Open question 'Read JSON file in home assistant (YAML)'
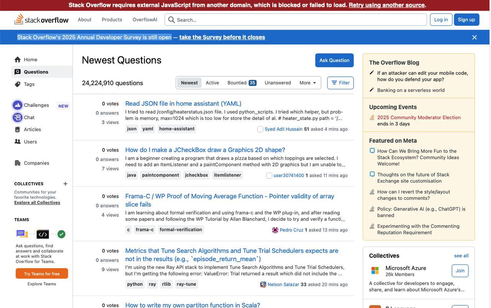 183,104
